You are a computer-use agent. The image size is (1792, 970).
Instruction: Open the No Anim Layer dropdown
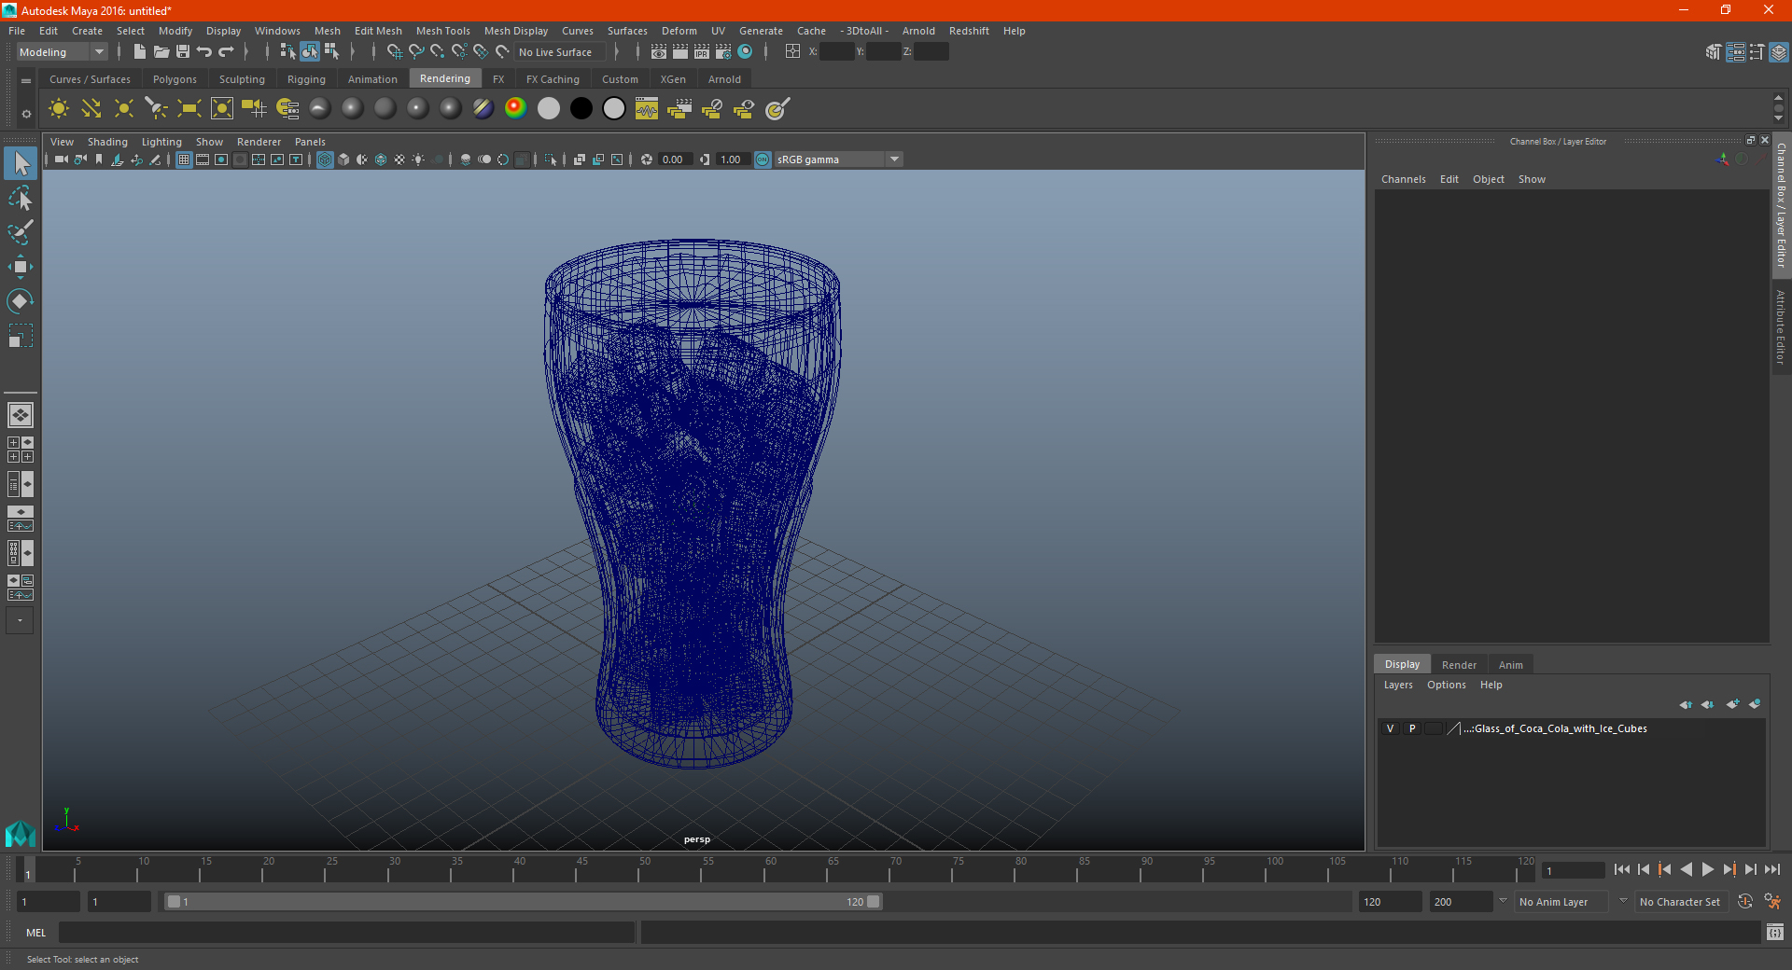(1562, 902)
